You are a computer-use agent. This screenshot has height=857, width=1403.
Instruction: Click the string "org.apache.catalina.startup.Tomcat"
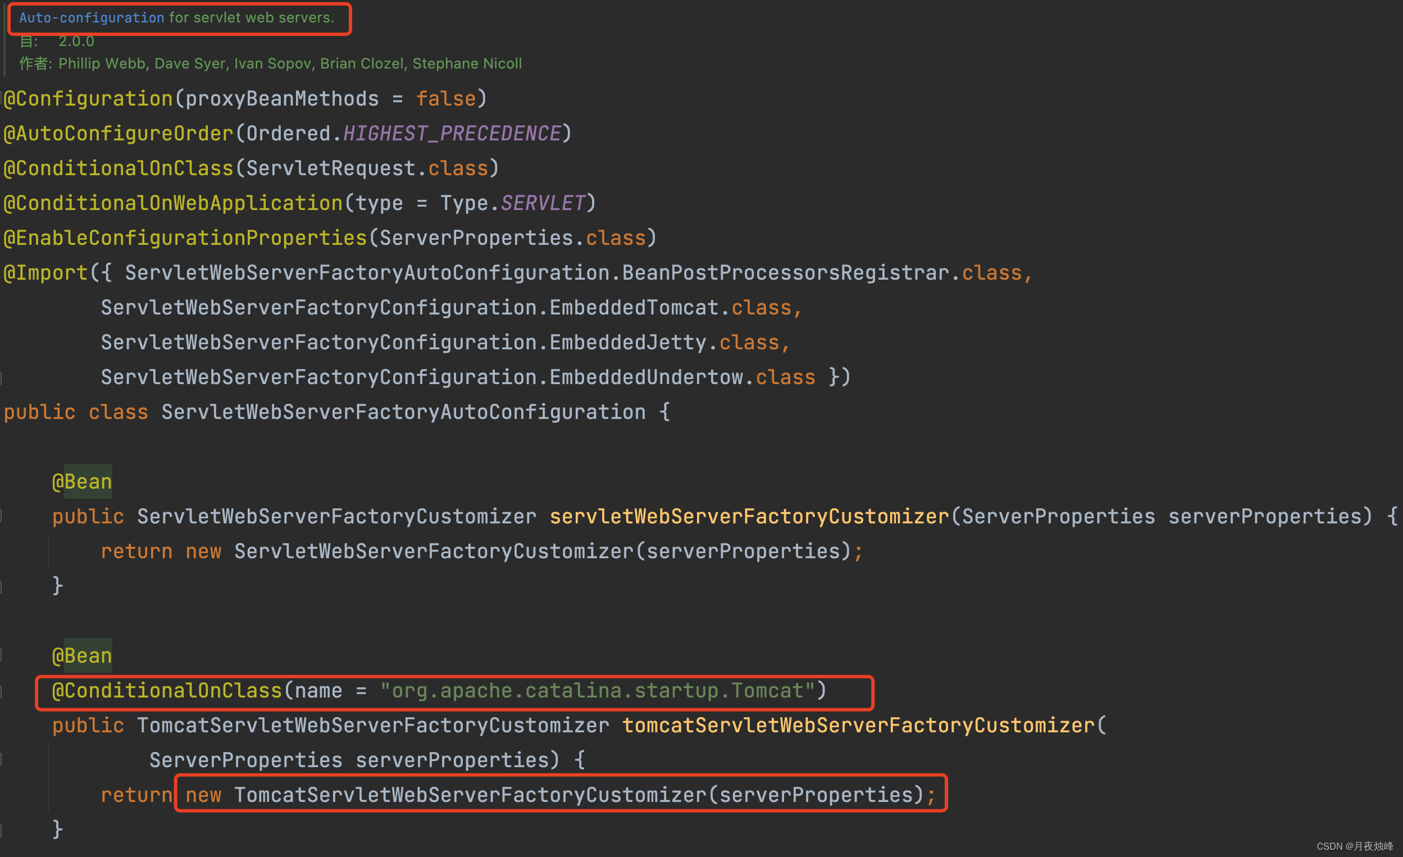(x=597, y=691)
